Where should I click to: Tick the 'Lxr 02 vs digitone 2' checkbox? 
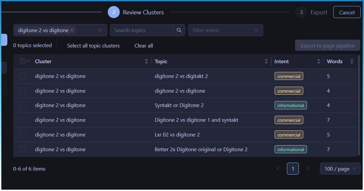pyautogui.click(x=23, y=135)
